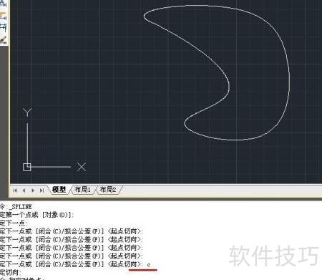Screen dimensions: 322x280
Task: Click the _SPLINE command history line
Action: (x=16, y=206)
